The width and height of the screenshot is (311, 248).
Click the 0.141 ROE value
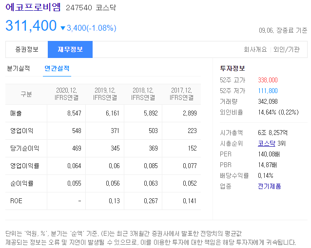[x=190, y=201]
